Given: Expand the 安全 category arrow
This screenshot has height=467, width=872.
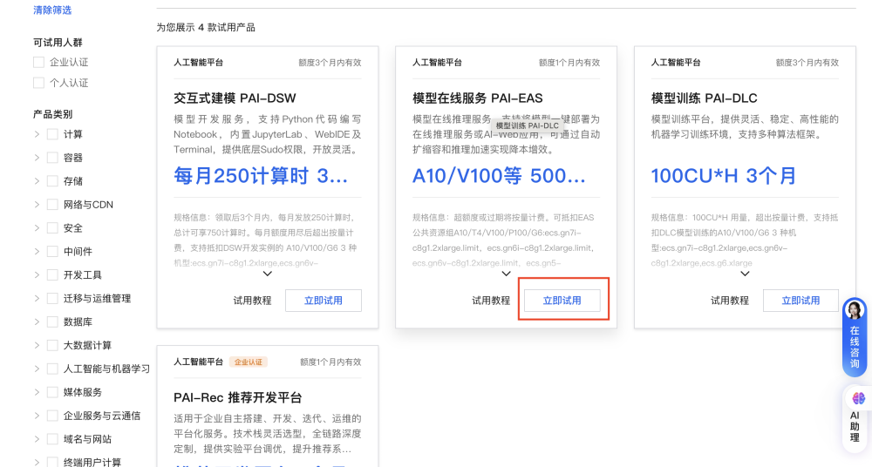Looking at the screenshot, I should 37,228.
